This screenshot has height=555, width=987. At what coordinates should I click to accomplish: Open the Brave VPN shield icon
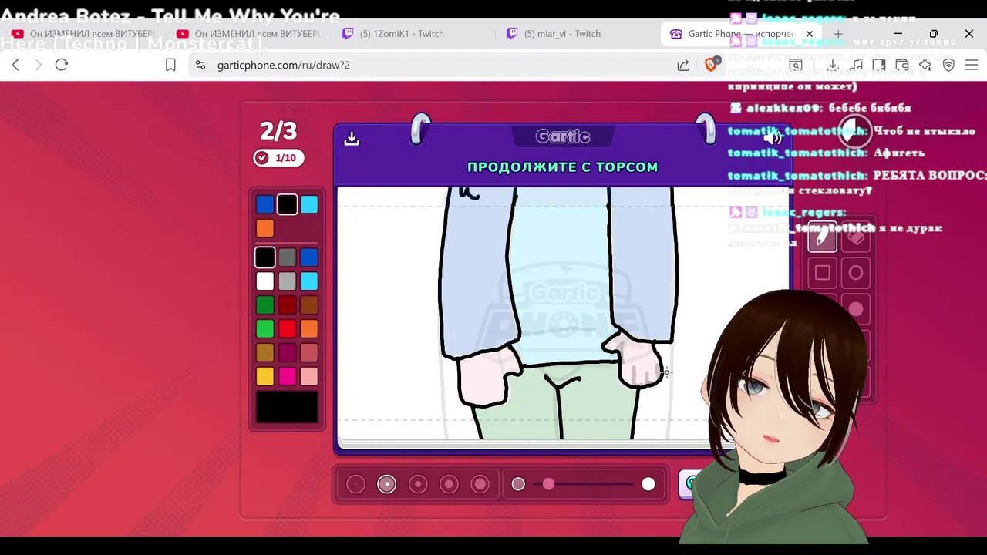(949, 65)
